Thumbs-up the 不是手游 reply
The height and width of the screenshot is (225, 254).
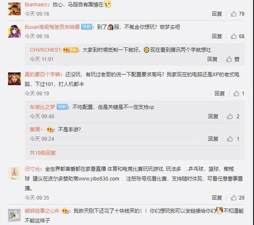coord(230,139)
